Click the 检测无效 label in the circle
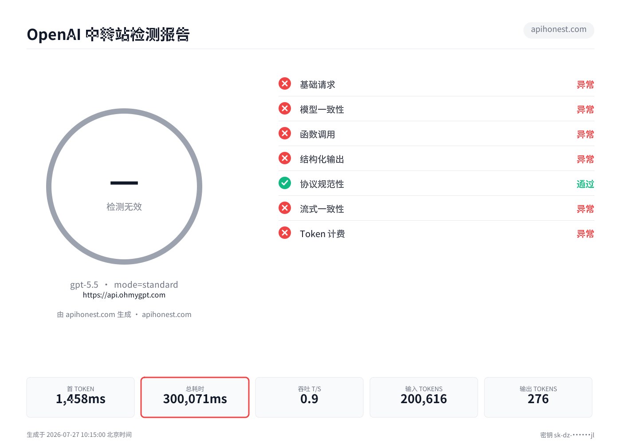The image size is (621, 444). point(124,206)
